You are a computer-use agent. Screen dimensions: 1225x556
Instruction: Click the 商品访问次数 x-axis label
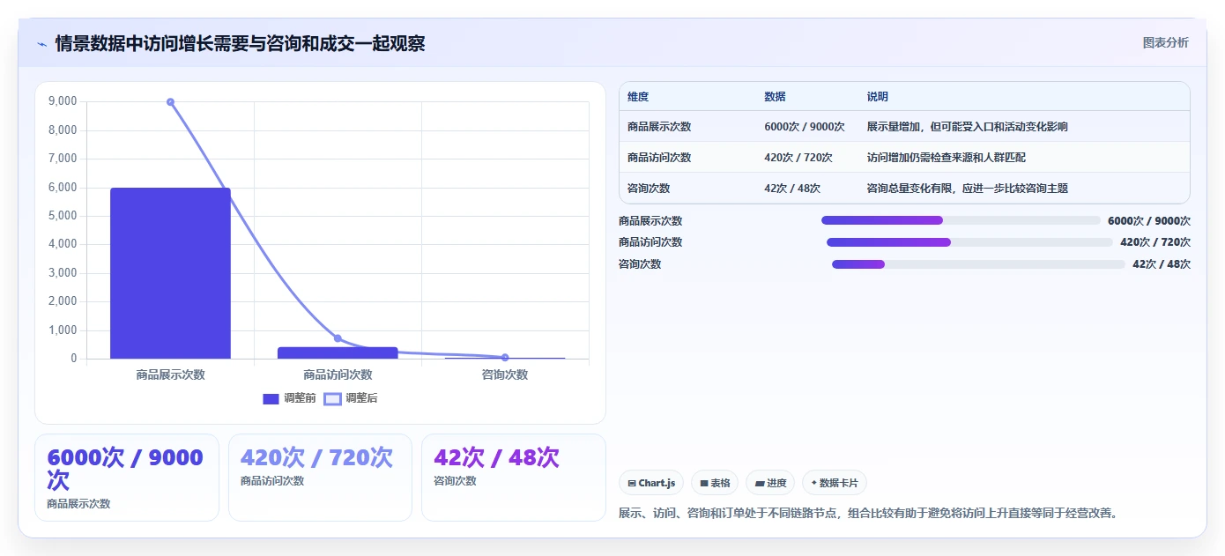pyautogui.click(x=338, y=374)
